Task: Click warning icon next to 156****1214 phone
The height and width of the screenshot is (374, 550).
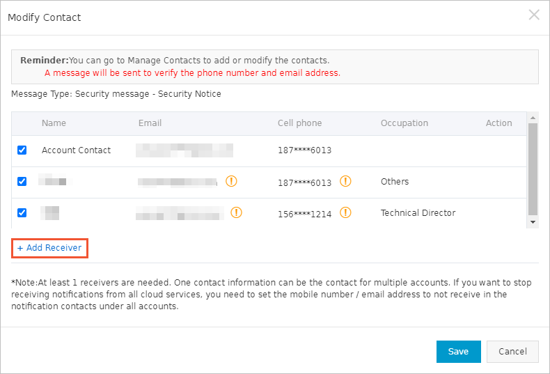Action: pos(345,212)
